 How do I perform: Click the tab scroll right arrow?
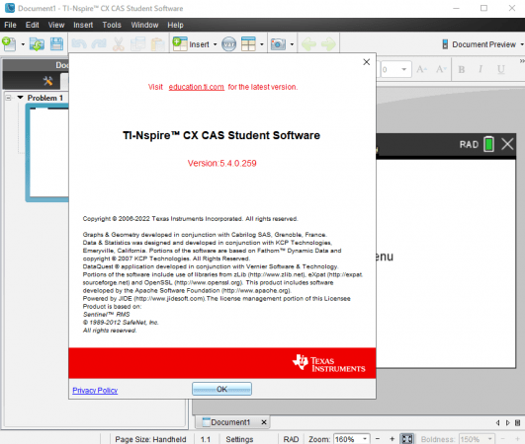pos(508,423)
